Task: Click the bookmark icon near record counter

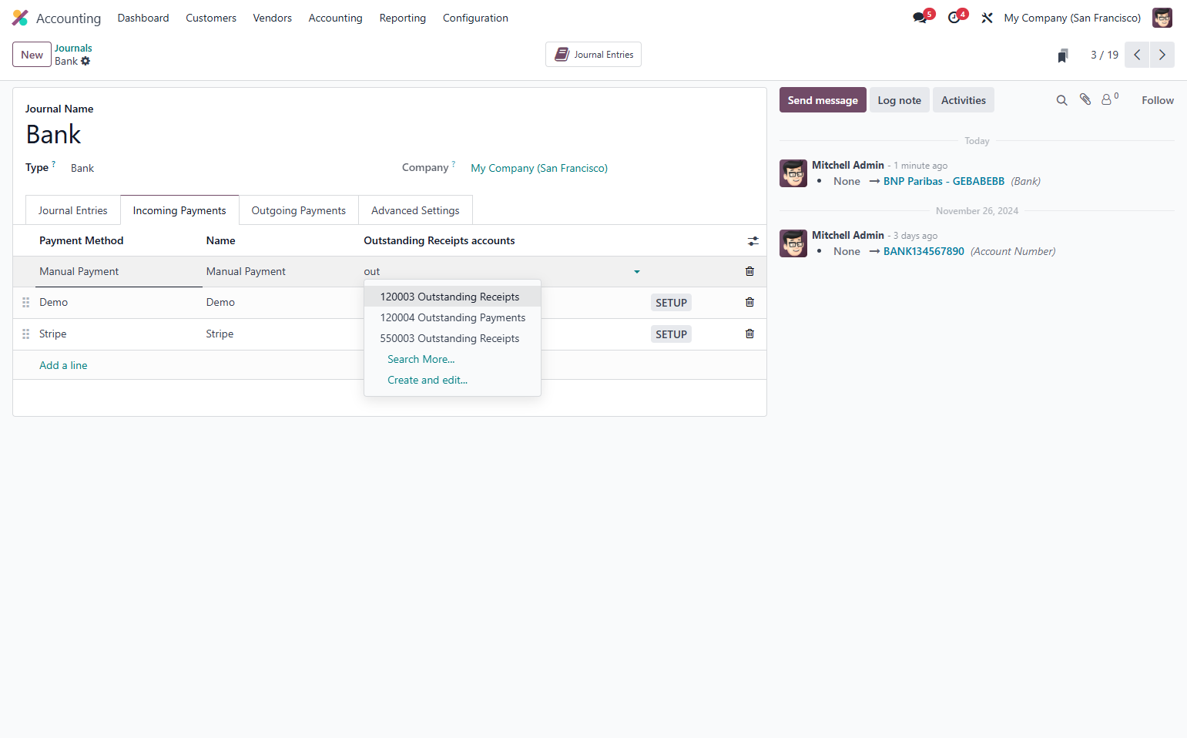Action: pos(1063,55)
